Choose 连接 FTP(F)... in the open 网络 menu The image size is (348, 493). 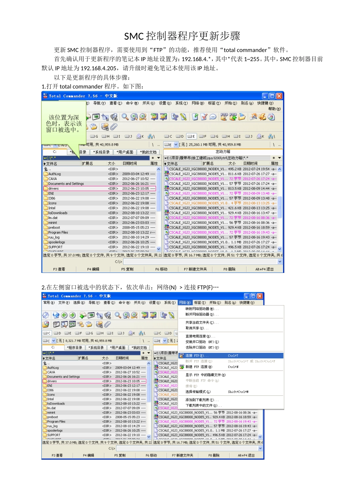[x=231, y=355]
